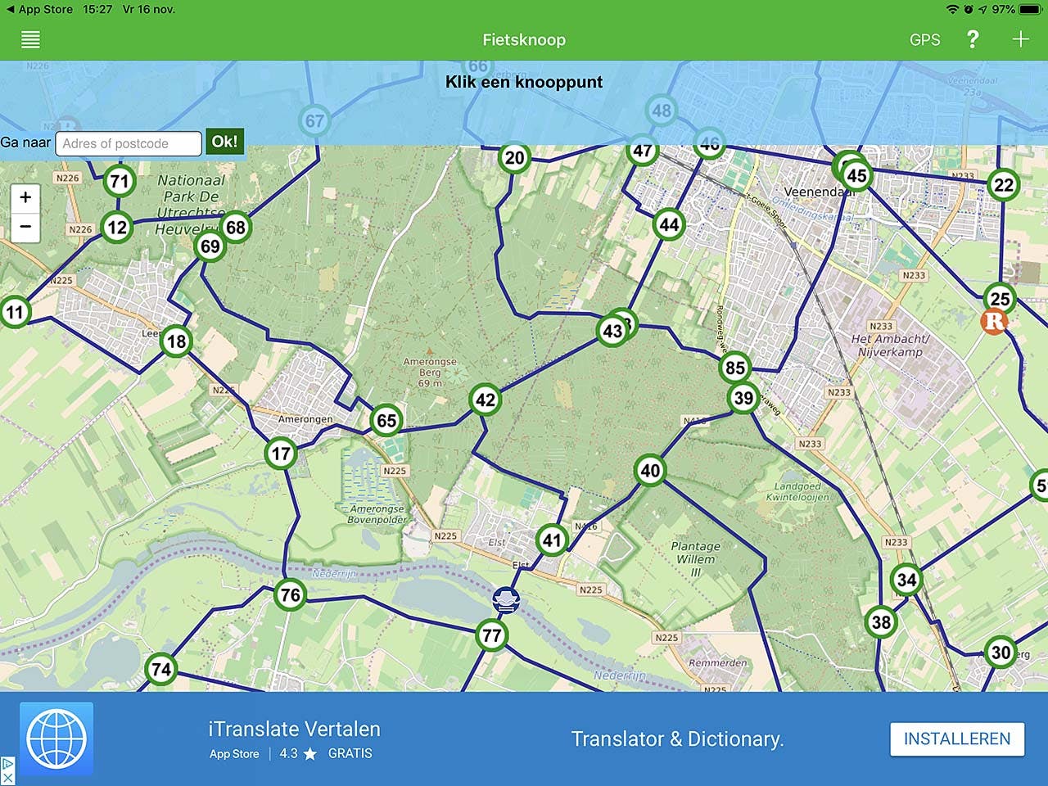Viewport: 1048px width, 786px height.
Task: Click the INSTALLEREN button in the ad banner
Action: pos(957,739)
